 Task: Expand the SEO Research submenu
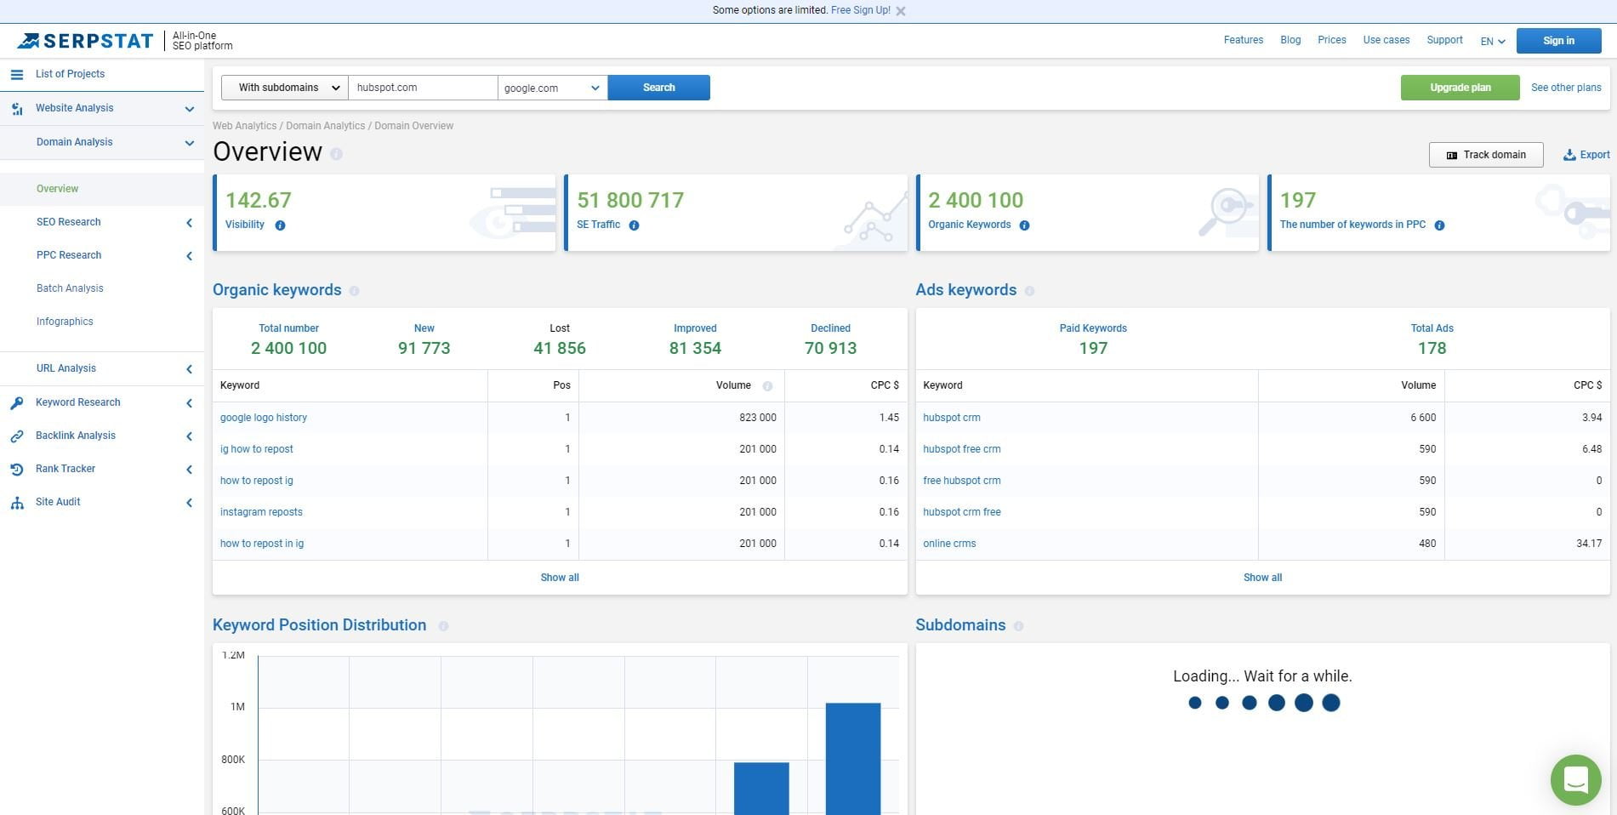189,223
